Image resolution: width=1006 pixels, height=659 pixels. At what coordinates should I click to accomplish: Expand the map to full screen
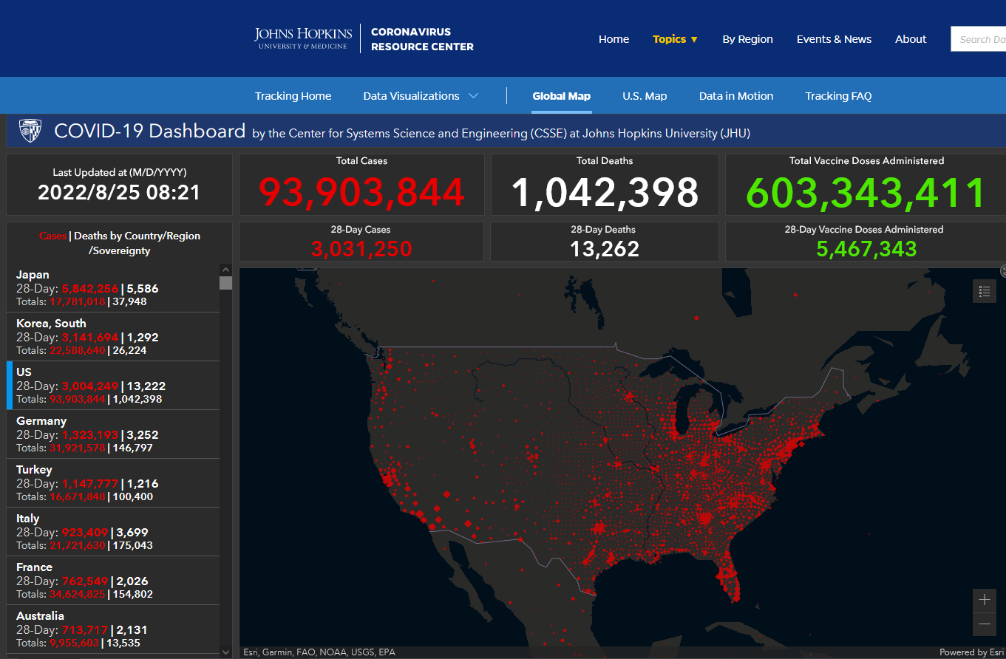pyautogui.click(x=1003, y=271)
